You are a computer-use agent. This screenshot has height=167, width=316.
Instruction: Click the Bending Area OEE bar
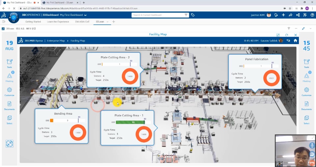(67, 121)
